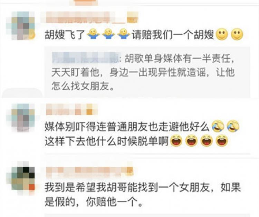The height and width of the screenshot is (217, 259).
Task: Click first grinning emoji after 脱单啊
Action: point(176,141)
